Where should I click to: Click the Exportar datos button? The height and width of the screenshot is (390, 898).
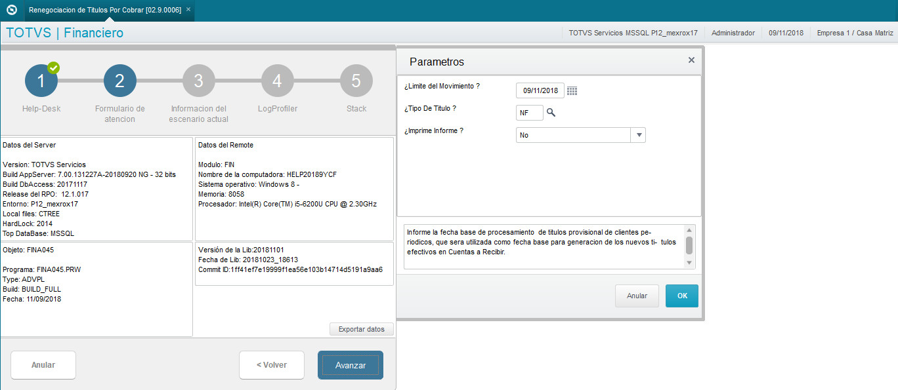coord(361,329)
